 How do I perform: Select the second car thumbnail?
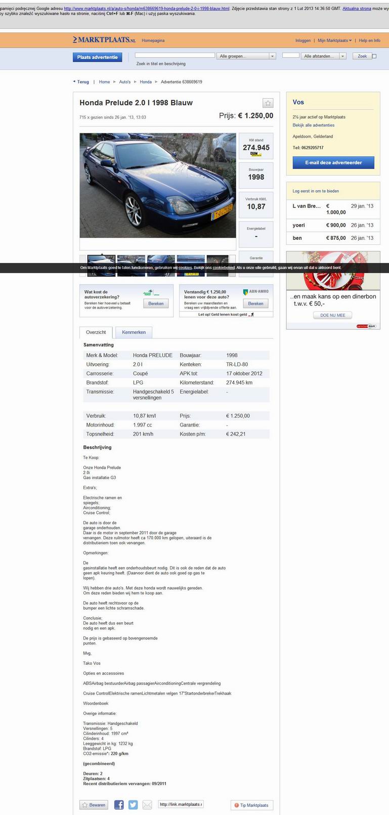tap(131, 266)
